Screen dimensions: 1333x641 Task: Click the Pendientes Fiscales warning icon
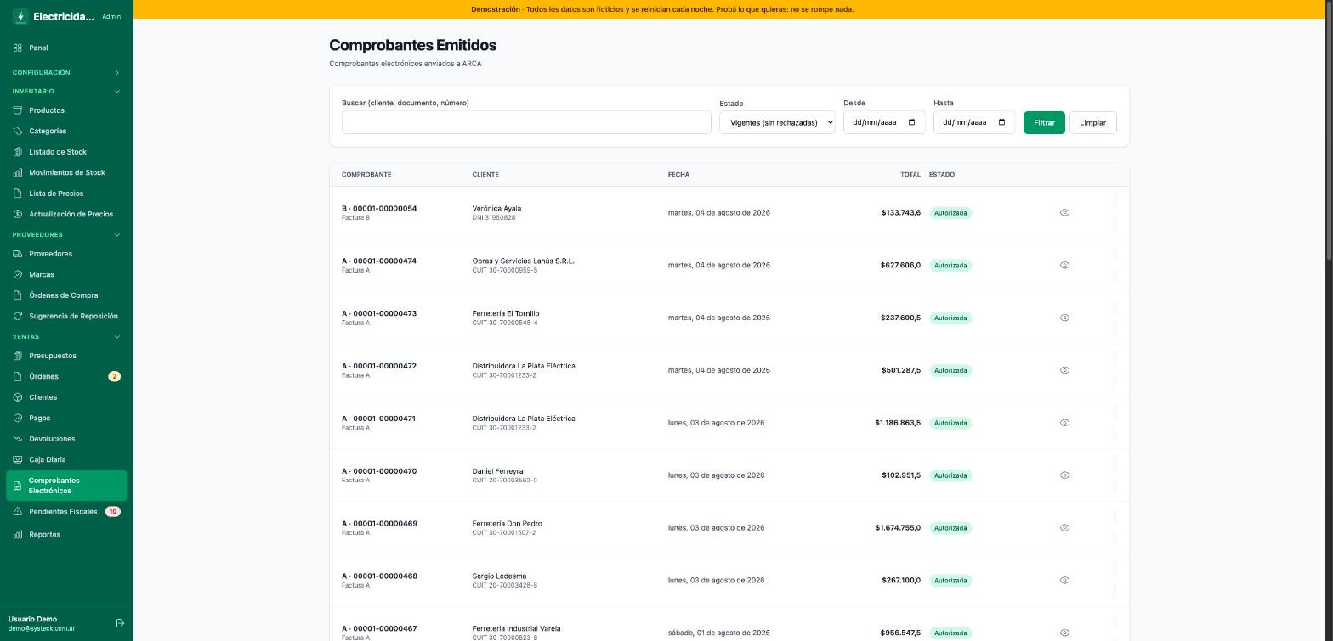tap(17, 512)
